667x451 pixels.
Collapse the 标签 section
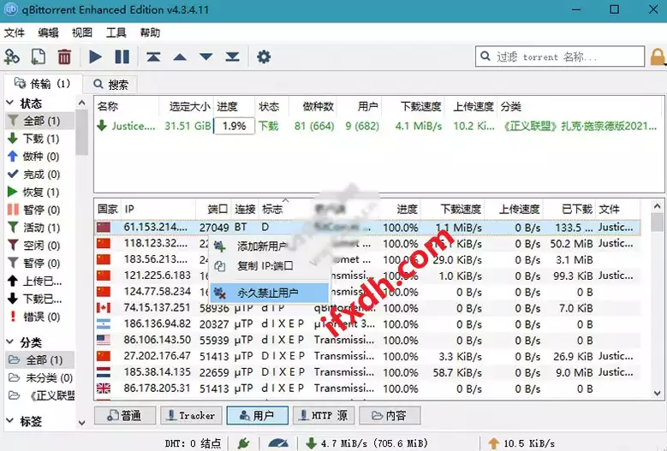[x=10, y=421]
